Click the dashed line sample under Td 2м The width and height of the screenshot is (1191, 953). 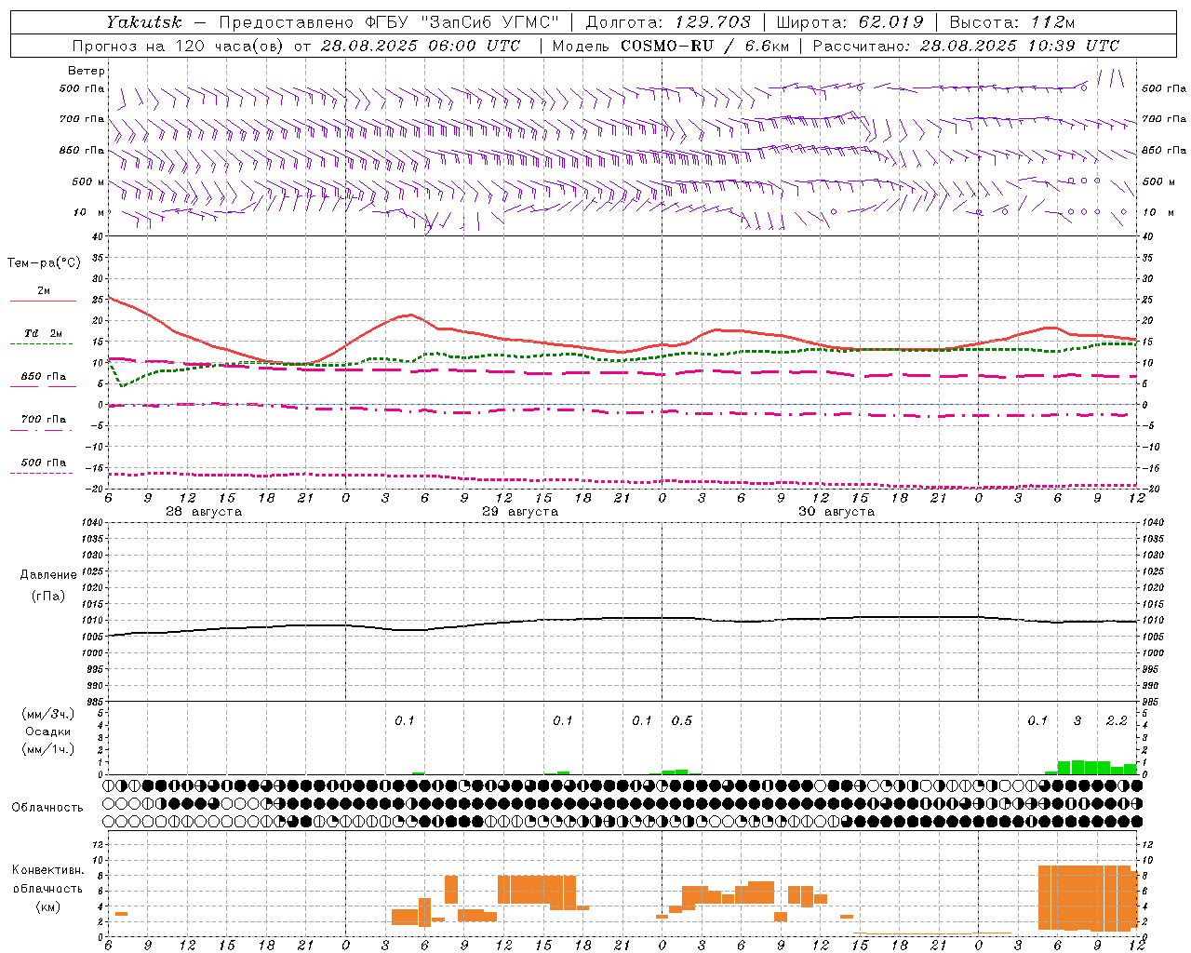click(41, 344)
